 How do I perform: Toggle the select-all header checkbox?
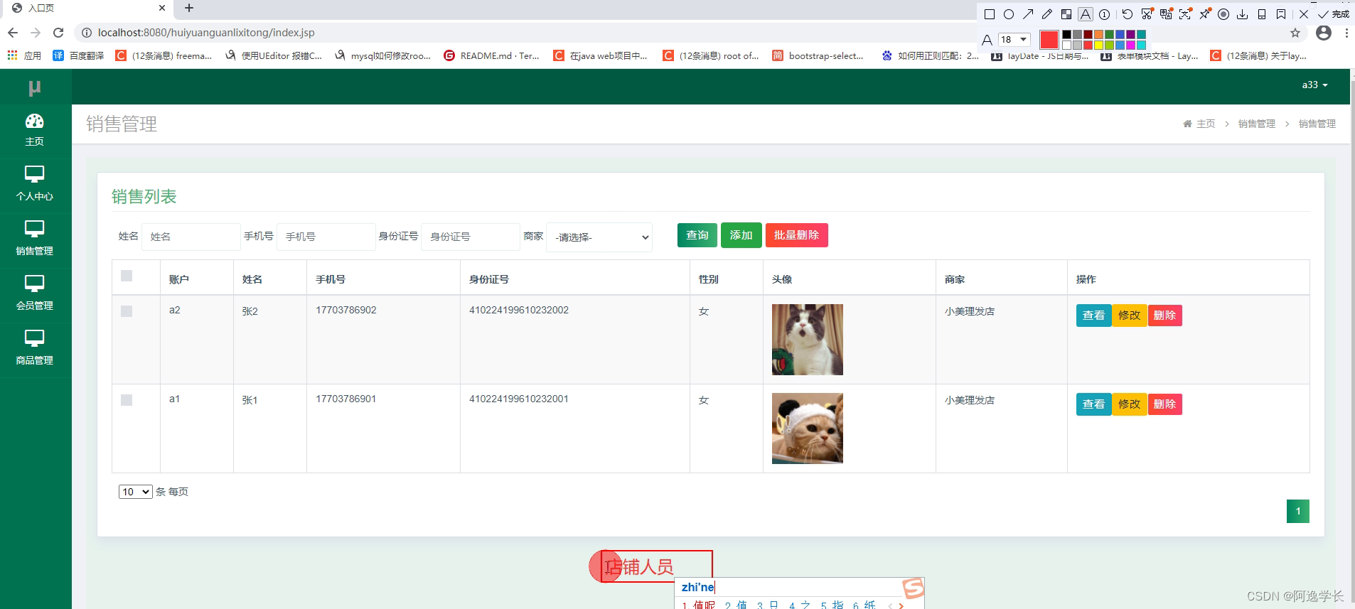[x=127, y=276]
